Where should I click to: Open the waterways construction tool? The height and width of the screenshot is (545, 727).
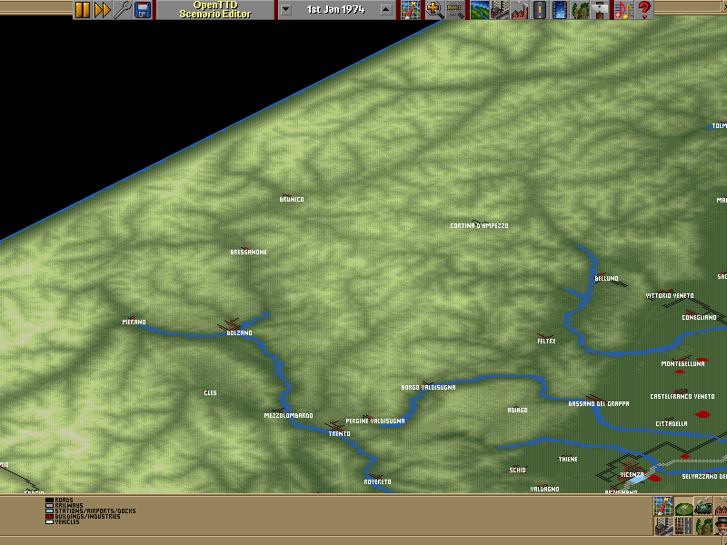point(559,10)
